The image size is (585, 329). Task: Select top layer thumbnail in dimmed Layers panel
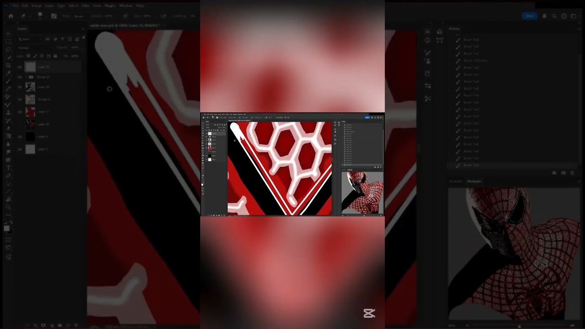pyautogui.click(x=30, y=67)
